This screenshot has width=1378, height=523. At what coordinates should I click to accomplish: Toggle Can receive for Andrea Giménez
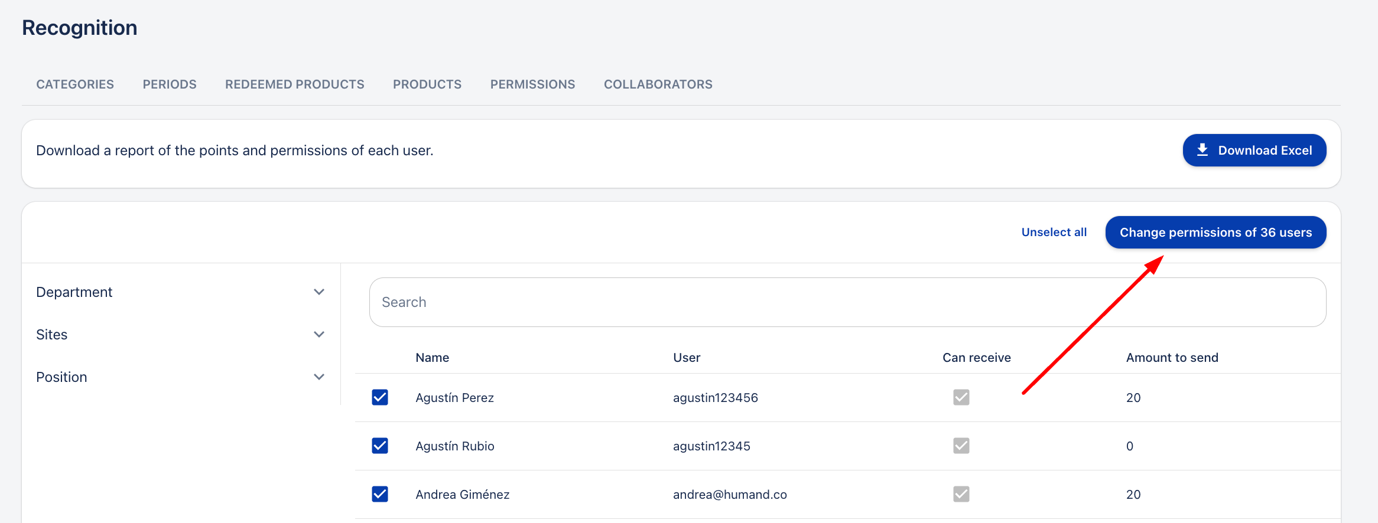click(961, 494)
